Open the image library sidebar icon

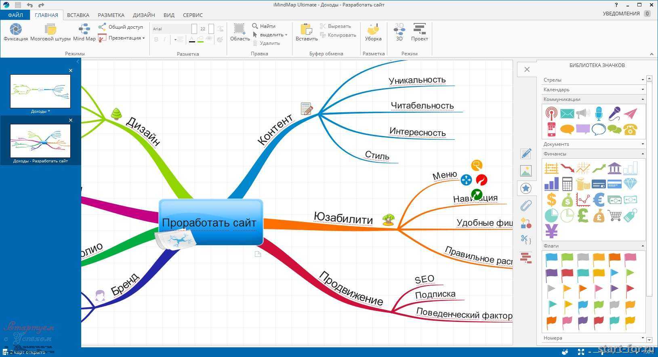pos(526,171)
